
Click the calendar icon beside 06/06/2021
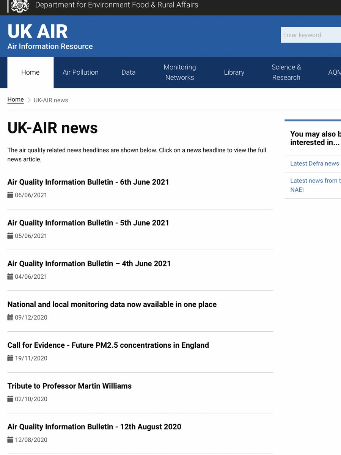coord(10,195)
